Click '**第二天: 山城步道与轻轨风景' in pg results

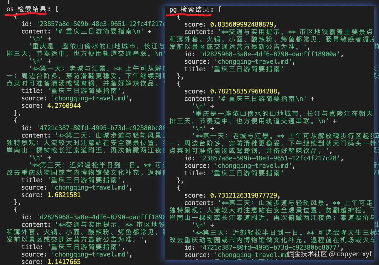[273, 203]
